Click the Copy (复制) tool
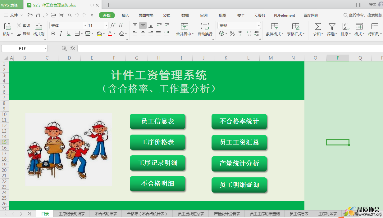This screenshot has width=383, height=218. click(23, 33)
